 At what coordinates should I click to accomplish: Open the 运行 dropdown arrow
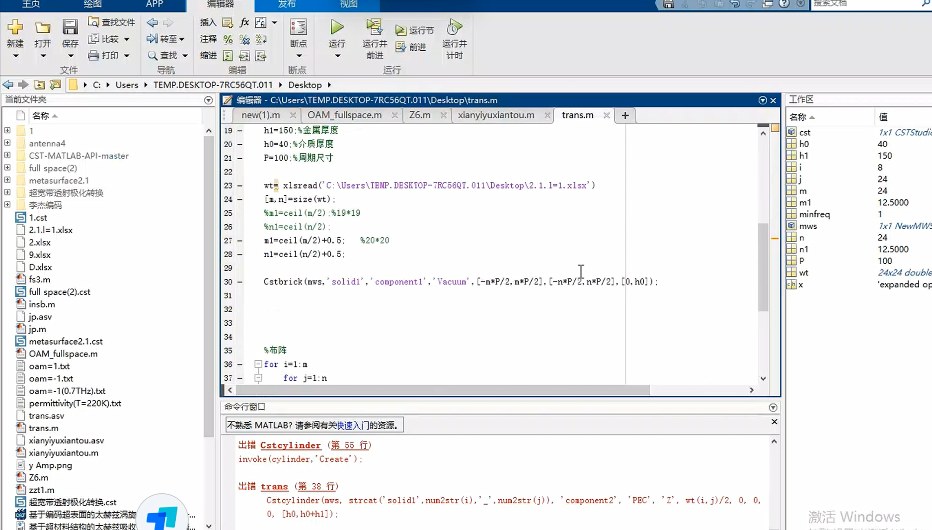tap(337, 56)
